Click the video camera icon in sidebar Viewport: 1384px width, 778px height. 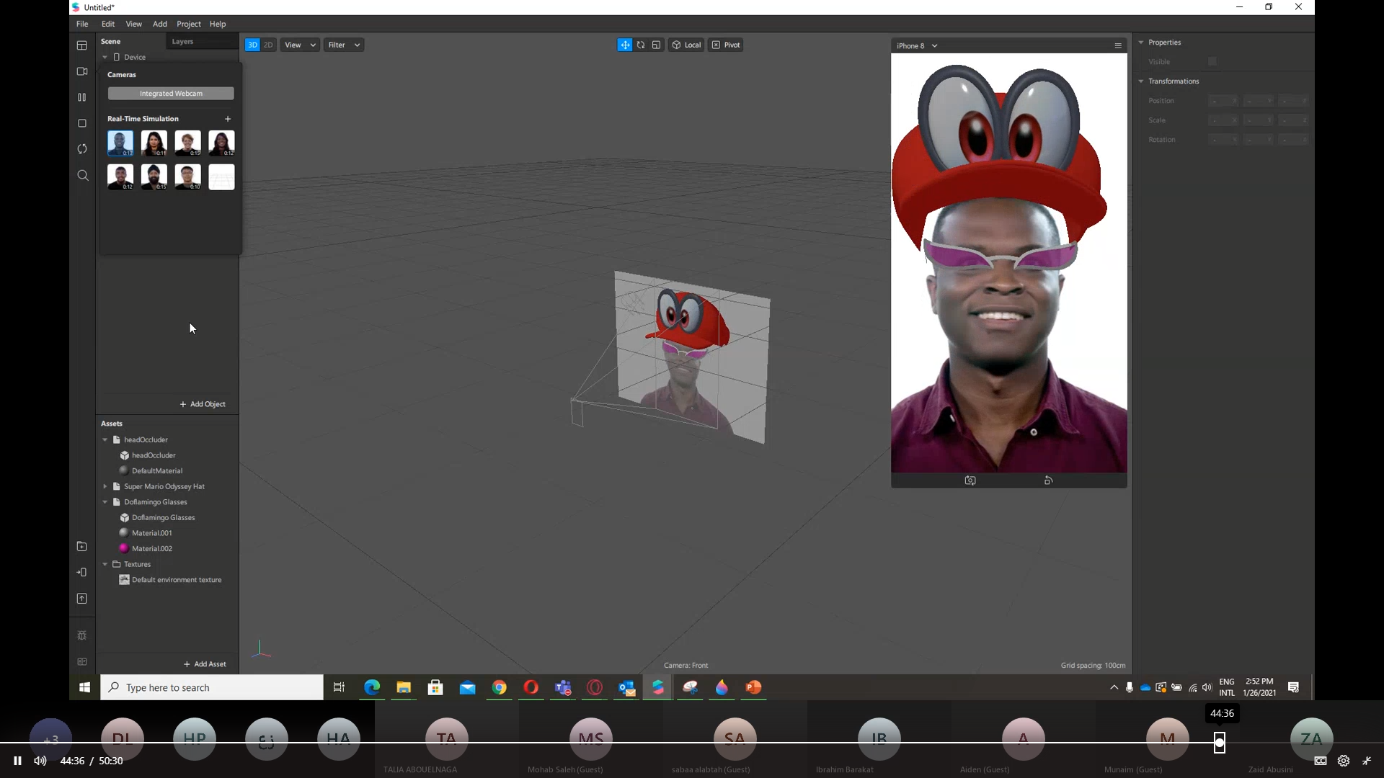pos(82,71)
